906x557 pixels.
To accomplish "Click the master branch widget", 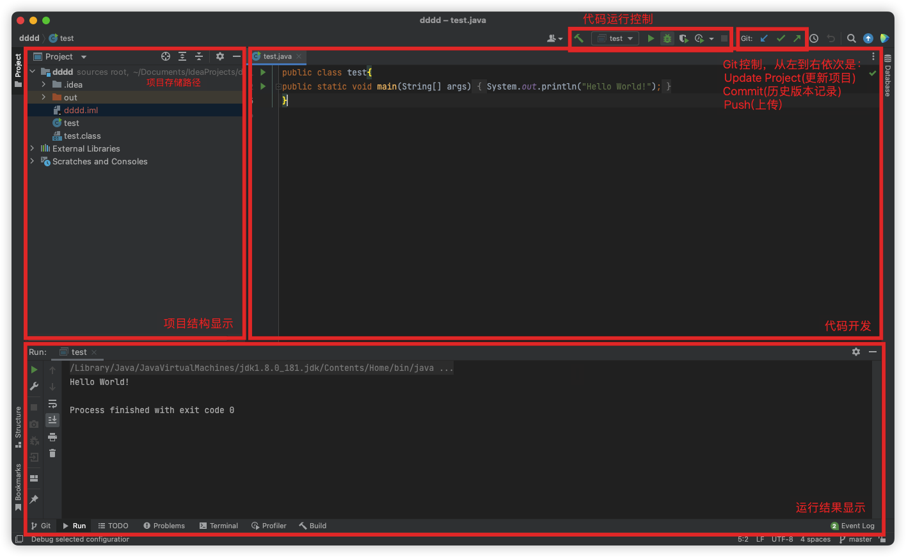I will [855, 539].
